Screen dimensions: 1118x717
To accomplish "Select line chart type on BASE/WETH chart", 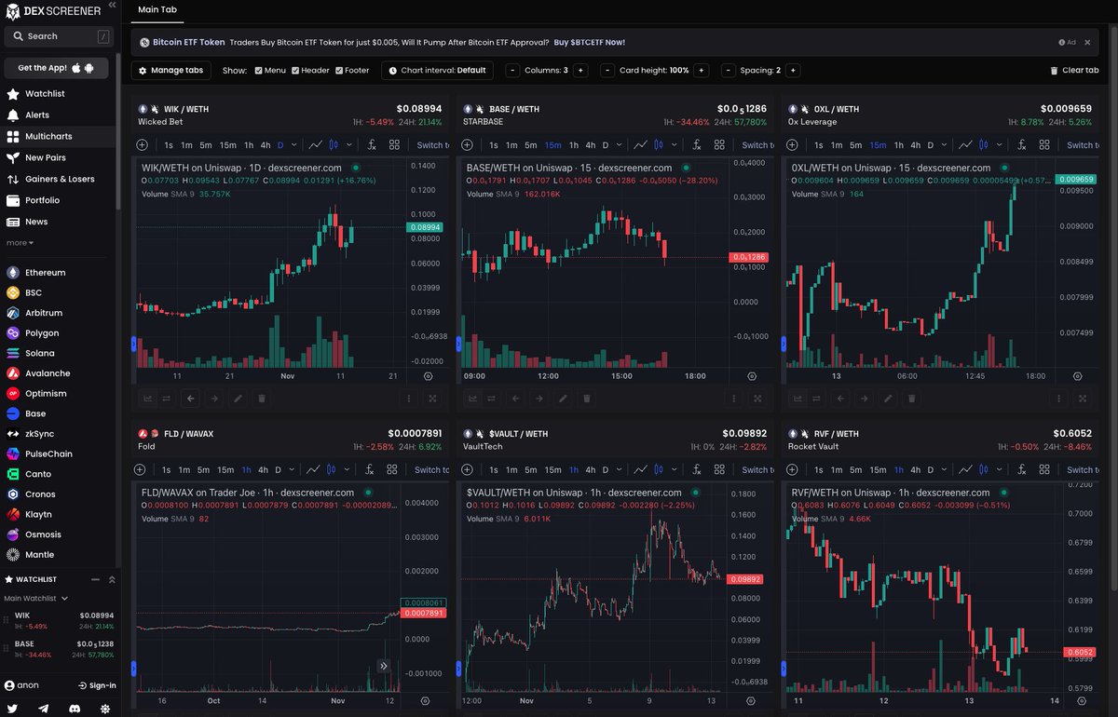I will click(640, 145).
